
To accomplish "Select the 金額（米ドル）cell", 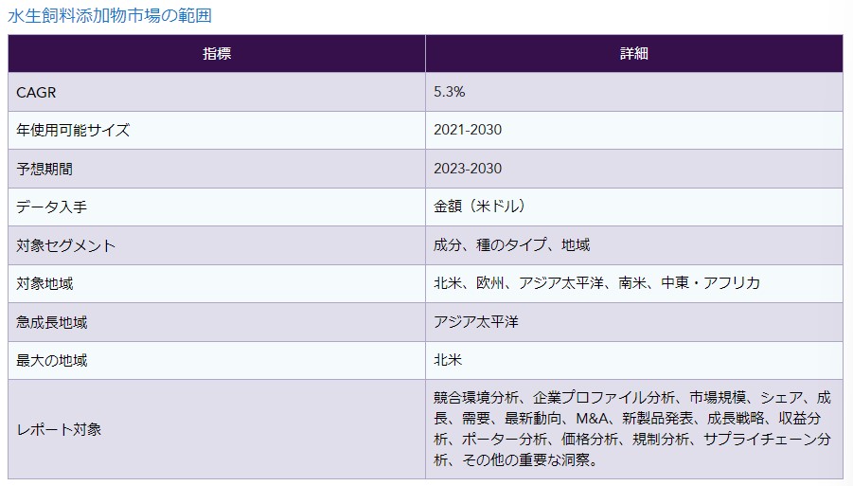I will (634, 207).
